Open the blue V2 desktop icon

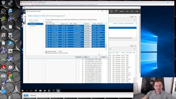3,92
